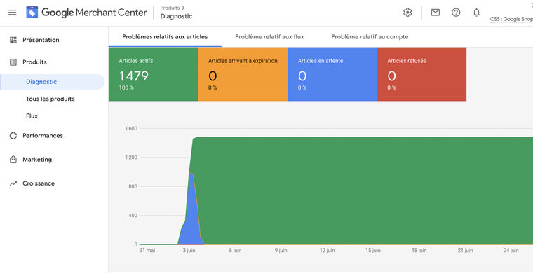Click the Google Merchant Center logo
Screen dimensions: 533x273
[x=86, y=13]
